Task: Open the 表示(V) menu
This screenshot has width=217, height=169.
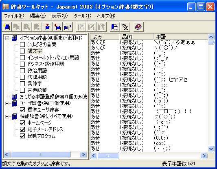Action: tap(59, 16)
